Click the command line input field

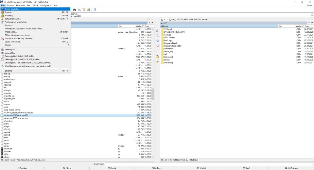(209, 164)
